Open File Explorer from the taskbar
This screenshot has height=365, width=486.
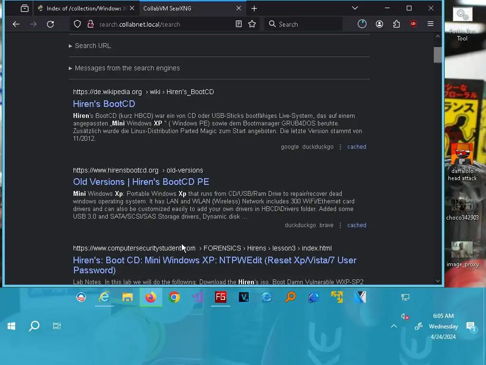pyautogui.click(x=127, y=298)
